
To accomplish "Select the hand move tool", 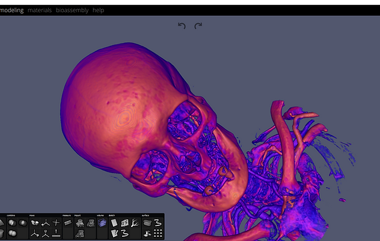I will tap(35, 222).
